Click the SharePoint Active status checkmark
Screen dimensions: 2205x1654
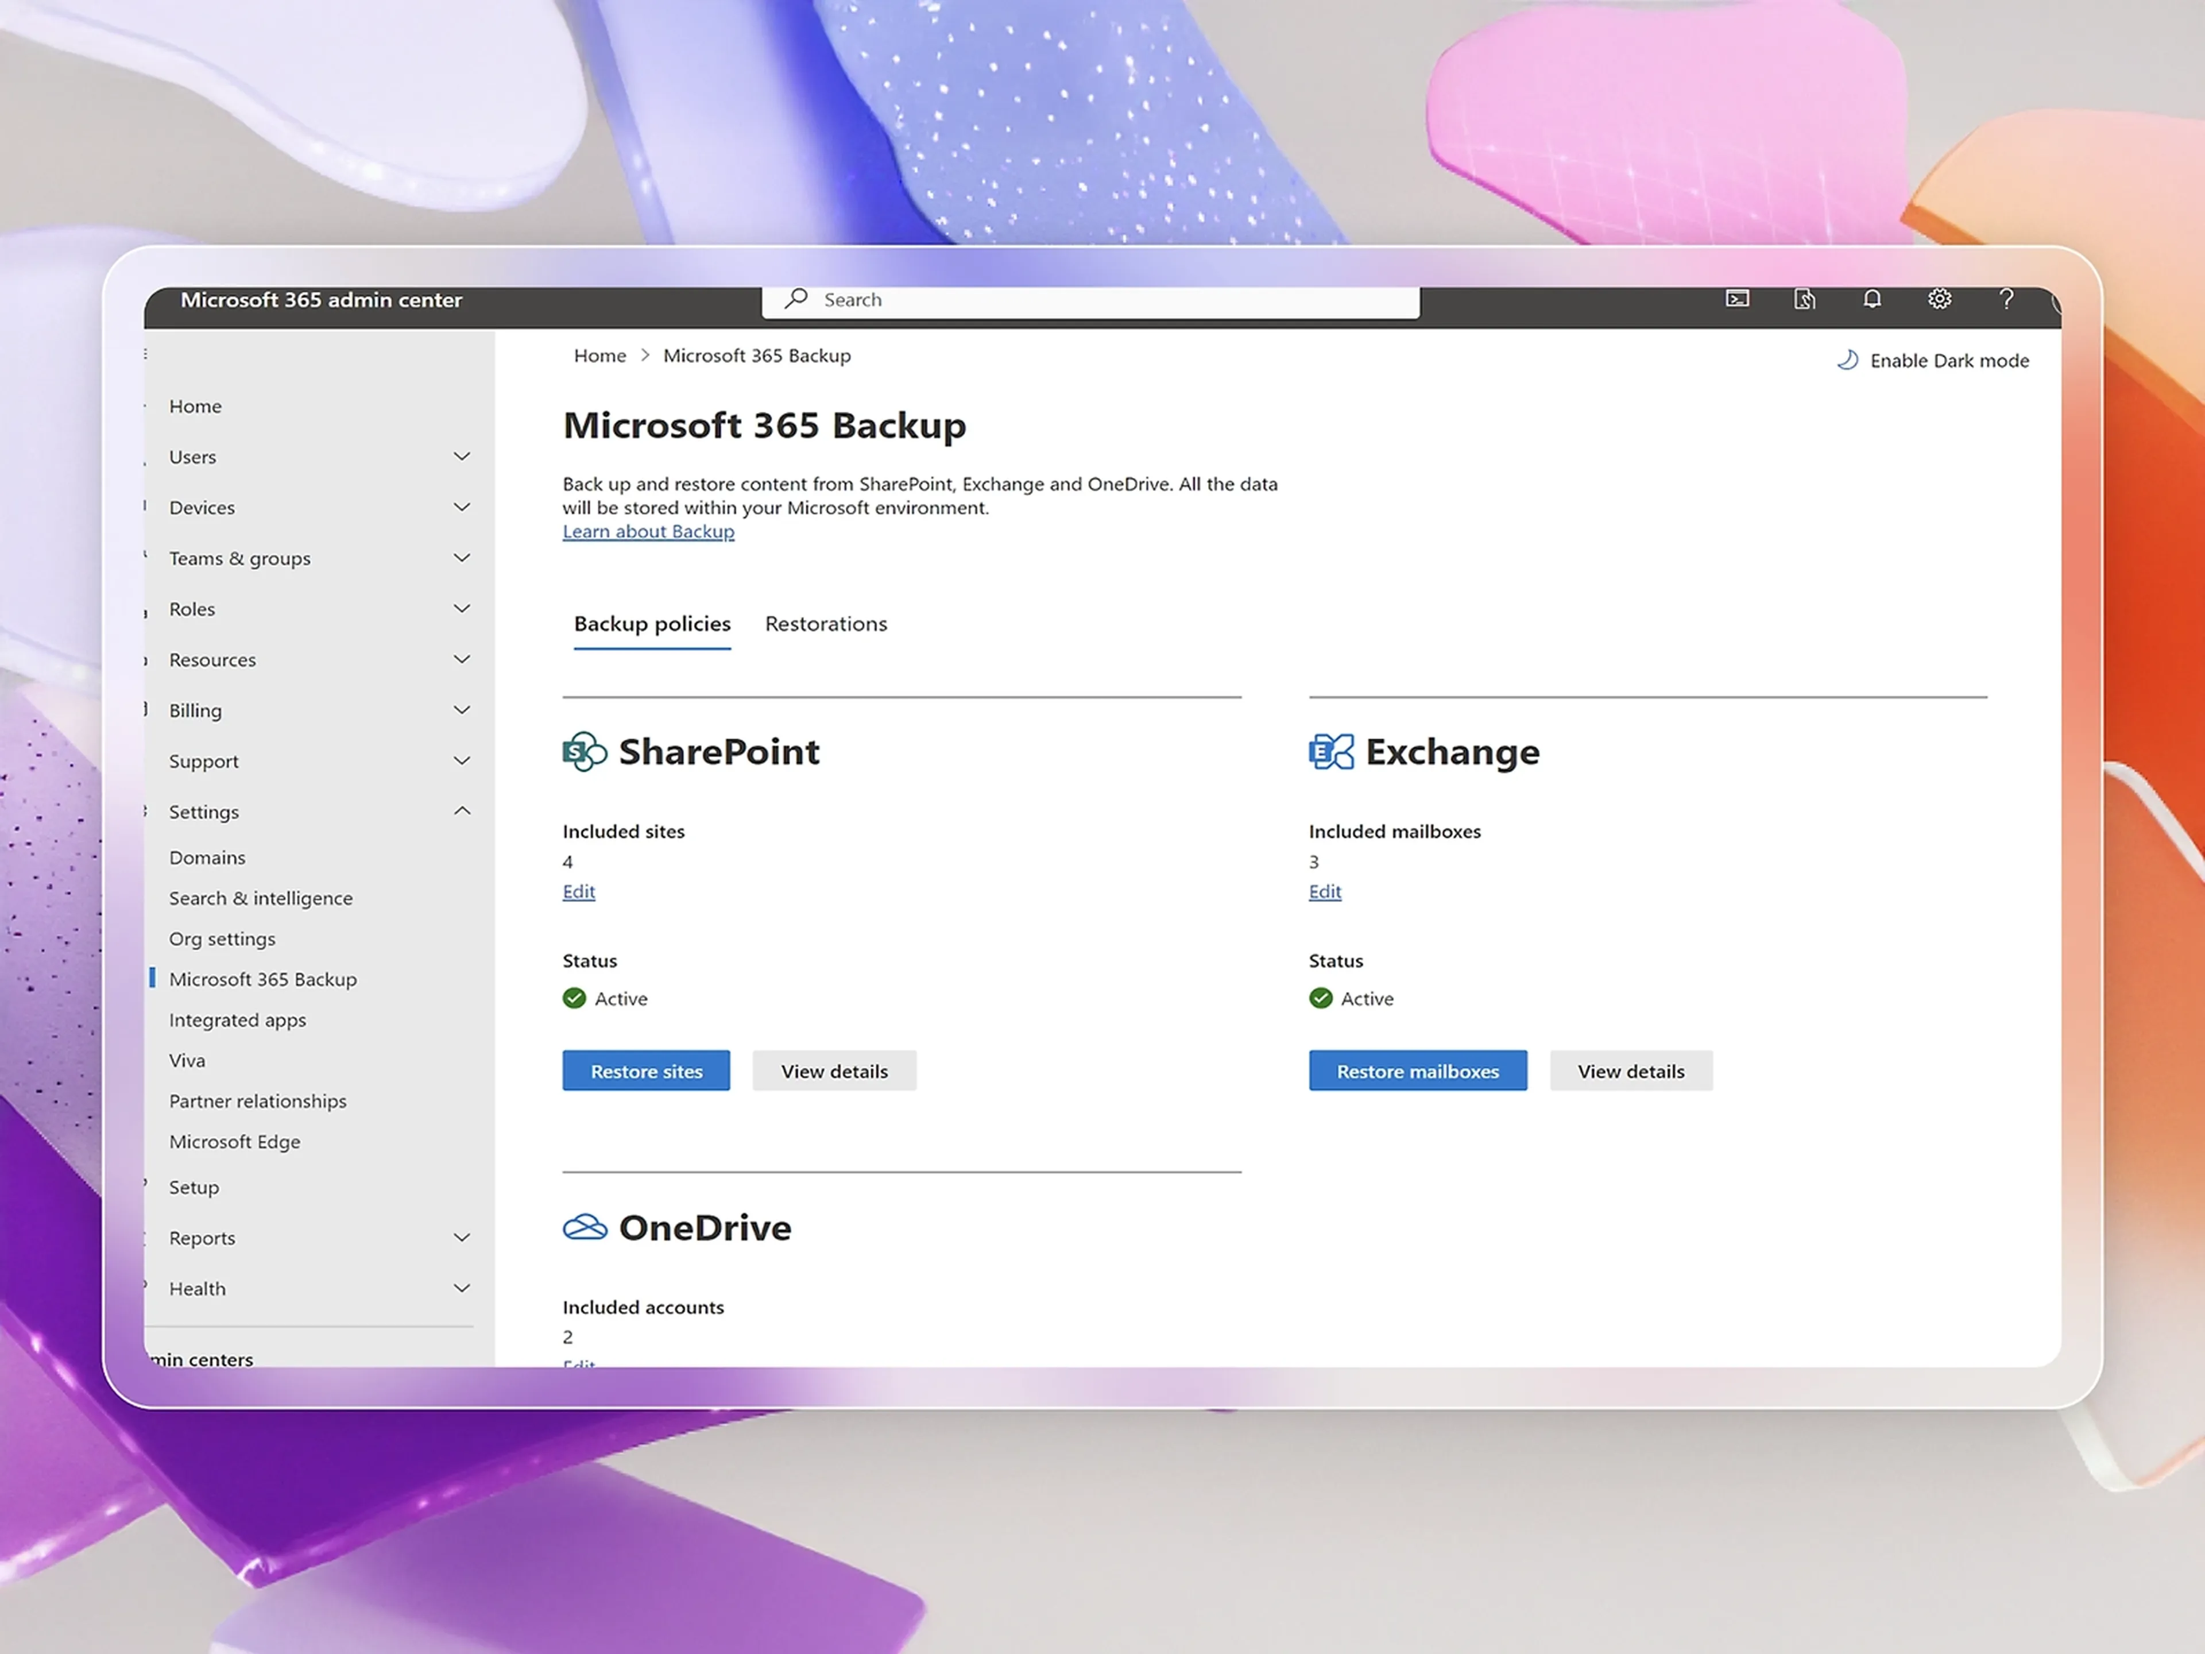point(574,998)
